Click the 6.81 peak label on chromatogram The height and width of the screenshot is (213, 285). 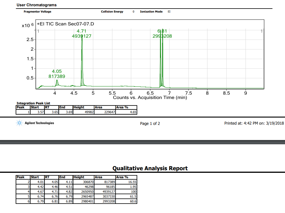(162, 31)
